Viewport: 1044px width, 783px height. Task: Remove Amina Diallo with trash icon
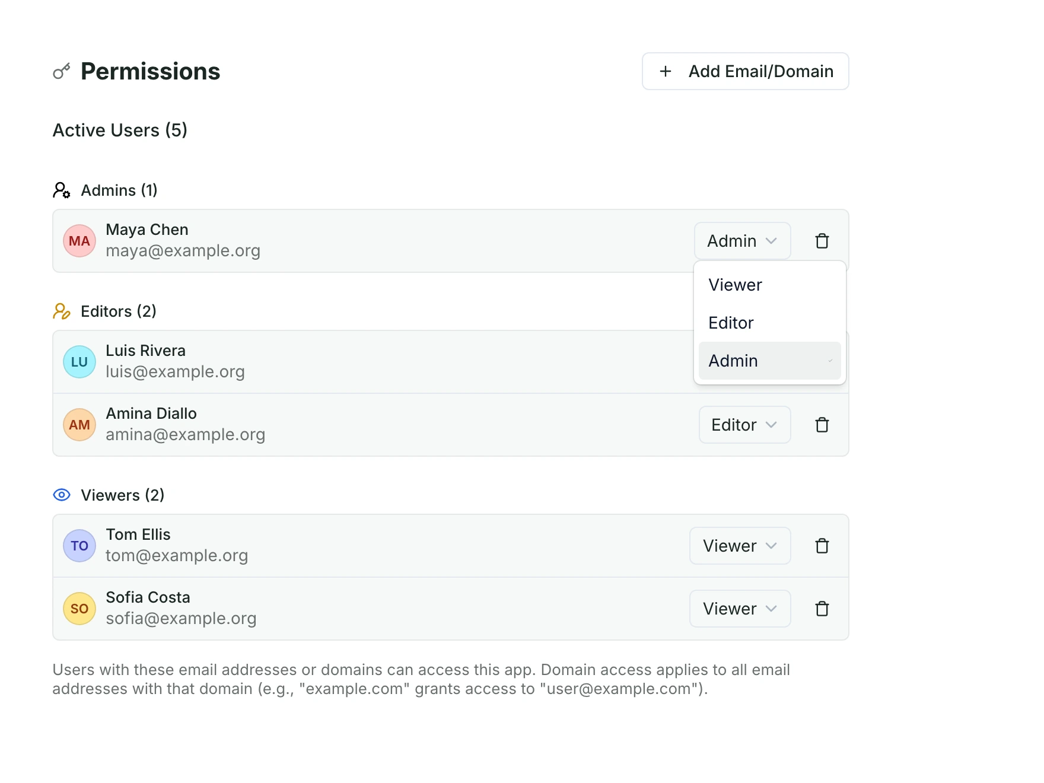click(822, 425)
